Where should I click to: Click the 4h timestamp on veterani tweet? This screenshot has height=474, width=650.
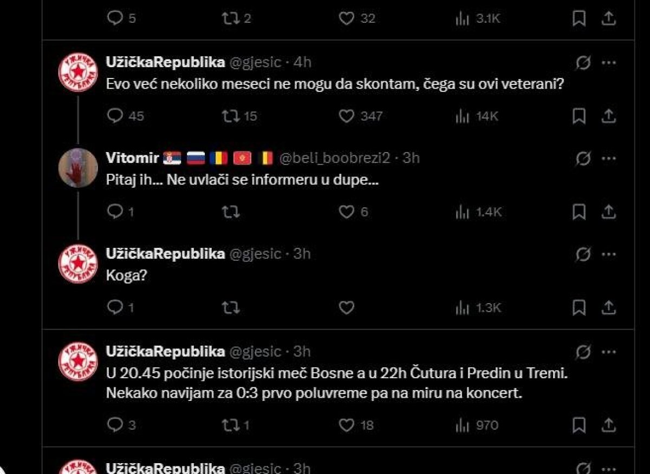[302, 62]
